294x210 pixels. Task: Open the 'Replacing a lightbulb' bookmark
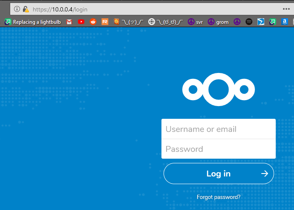(33, 22)
